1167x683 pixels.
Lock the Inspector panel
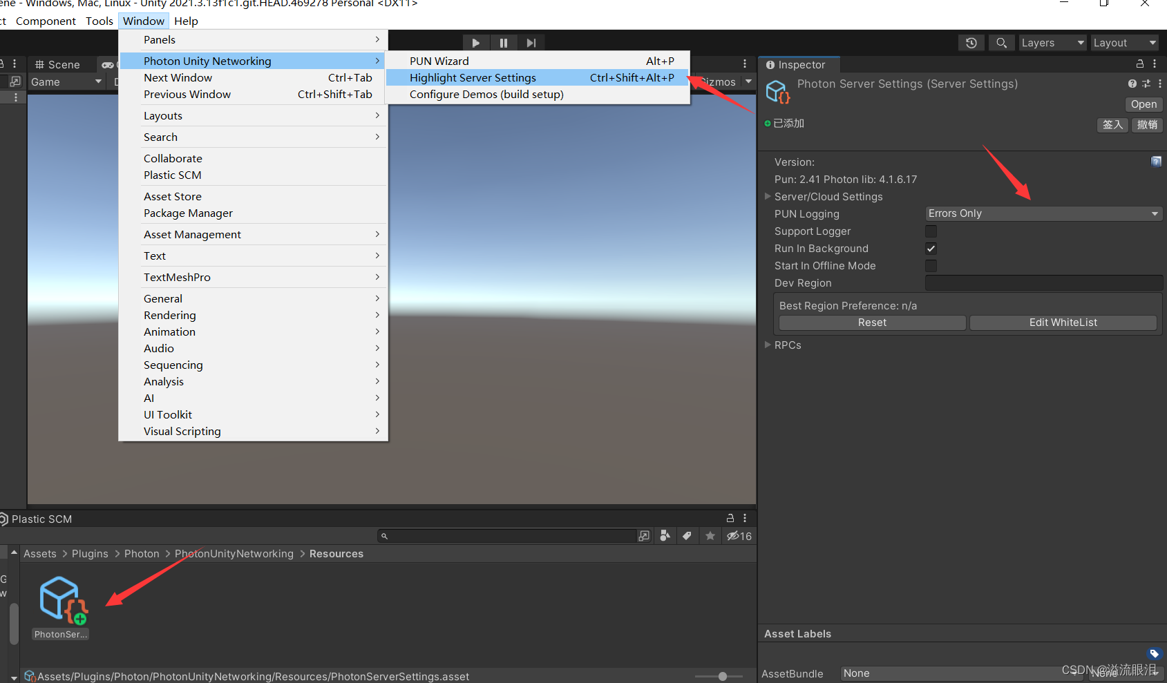pos(1140,64)
